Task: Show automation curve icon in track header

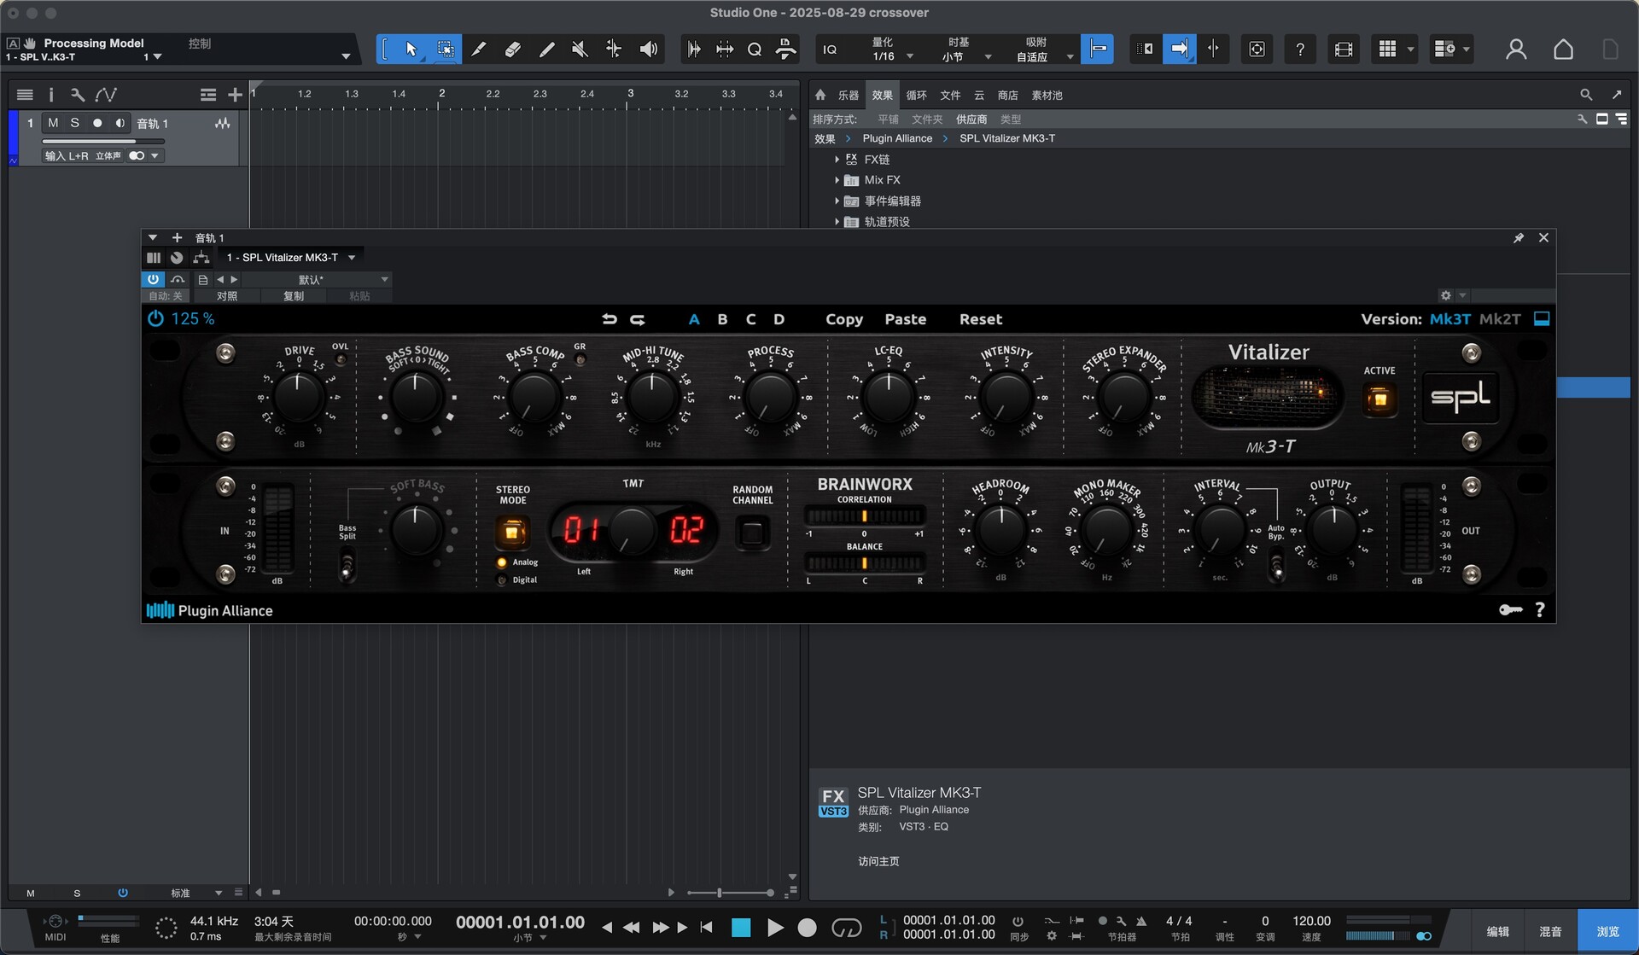Action: (x=106, y=95)
